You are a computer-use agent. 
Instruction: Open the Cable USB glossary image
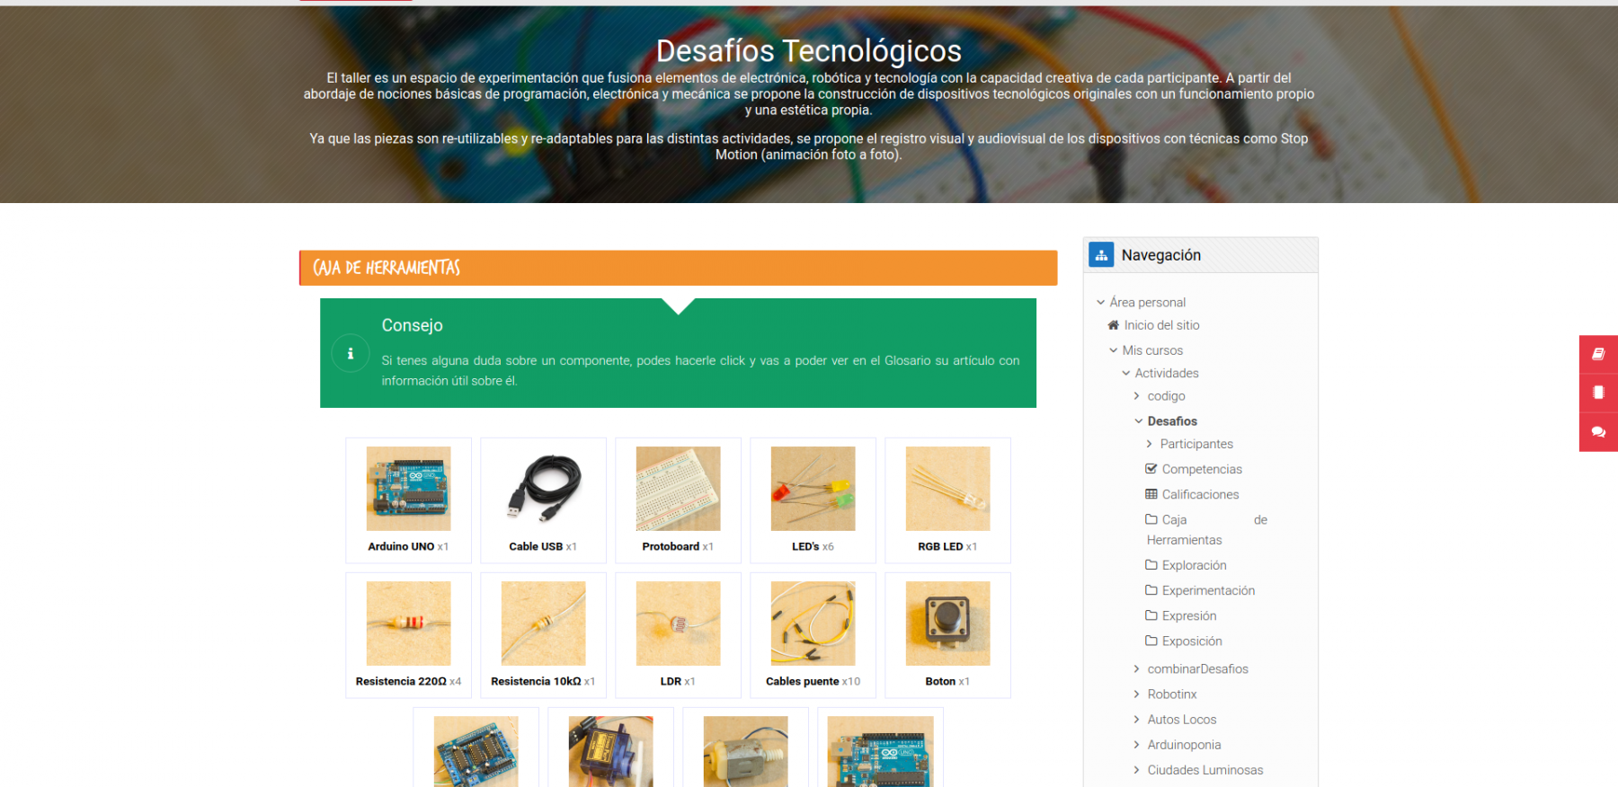[x=543, y=489]
